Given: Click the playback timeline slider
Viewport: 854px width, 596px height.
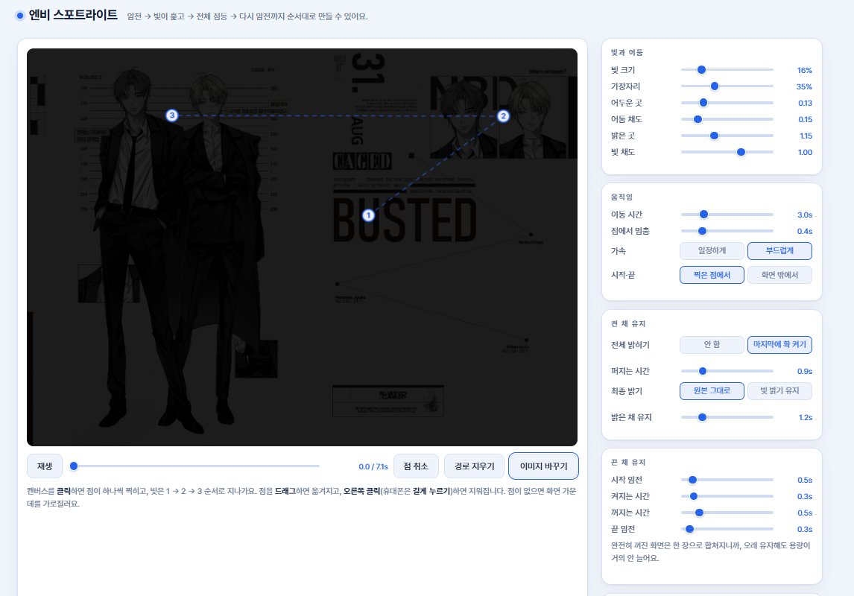Looking at the screenshot, I should point(195,466).
